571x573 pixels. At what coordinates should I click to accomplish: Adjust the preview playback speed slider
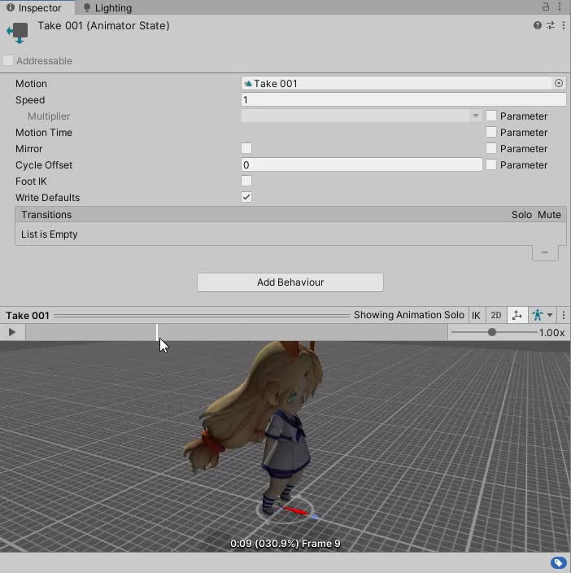492,332
